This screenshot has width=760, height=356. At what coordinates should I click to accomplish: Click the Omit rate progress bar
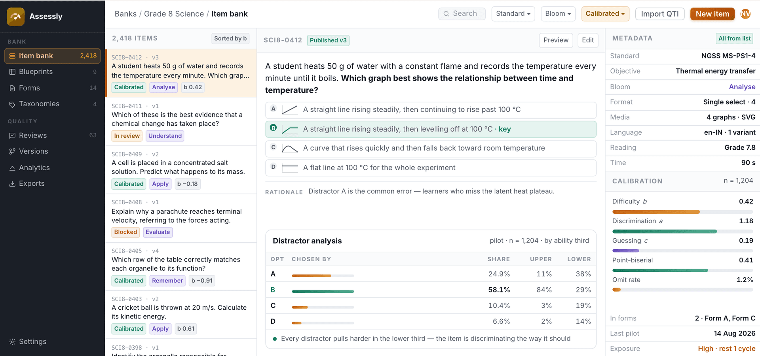coord(682,290)
